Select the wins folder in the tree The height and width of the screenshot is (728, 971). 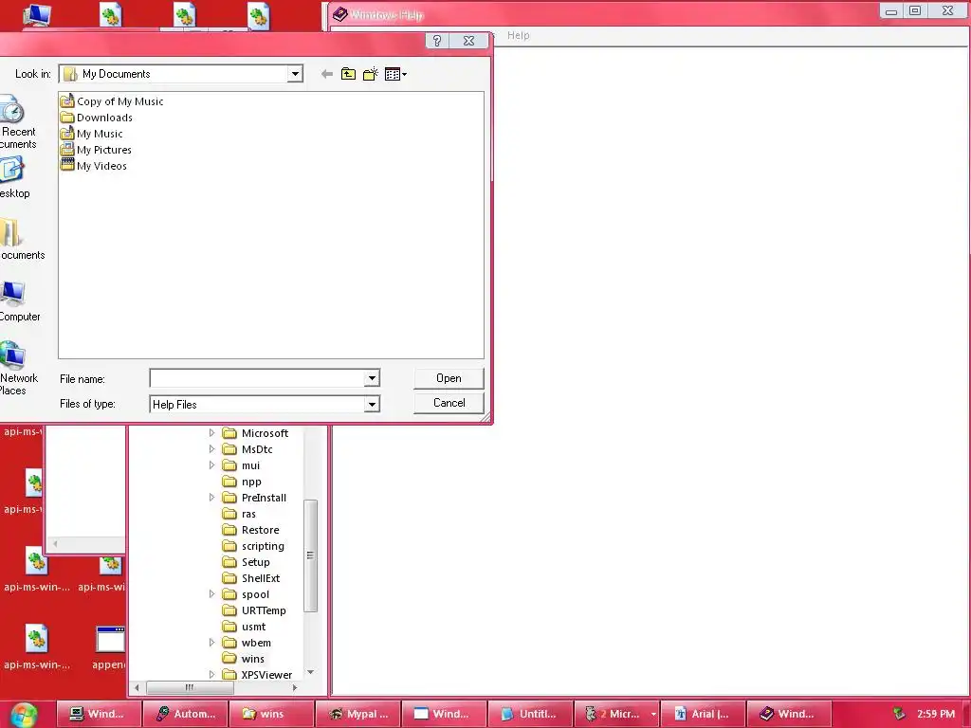click(x=244, y=659)
